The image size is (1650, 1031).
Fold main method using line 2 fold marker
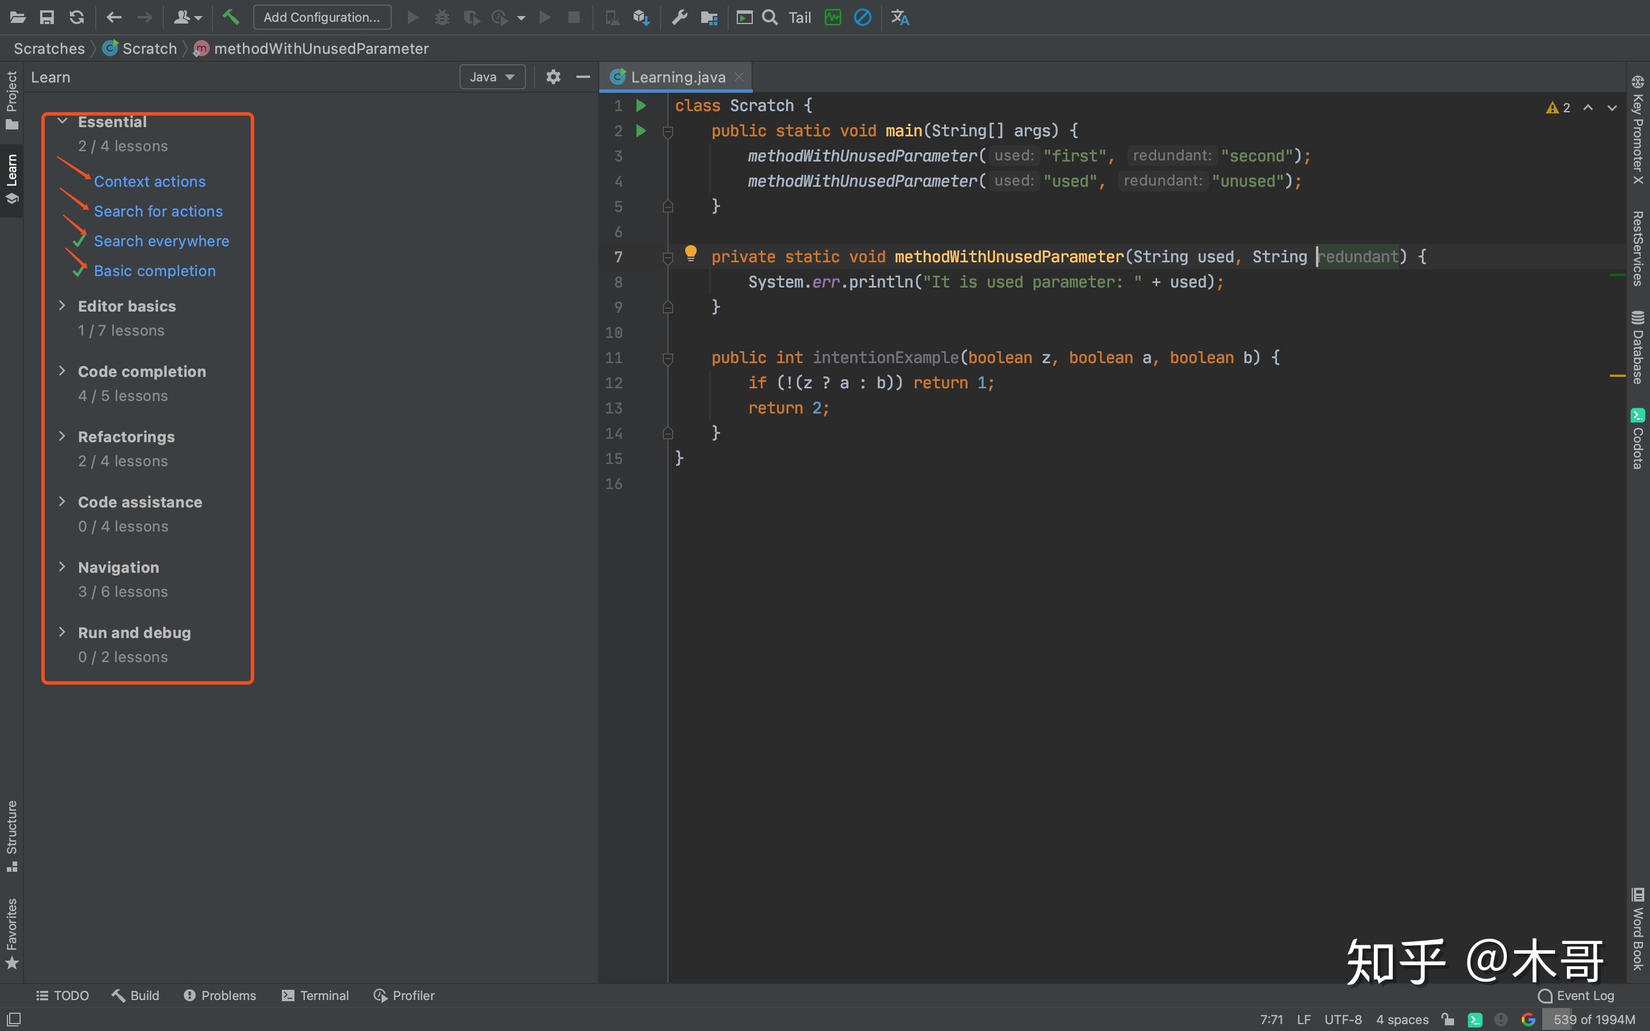pos(668,131)
